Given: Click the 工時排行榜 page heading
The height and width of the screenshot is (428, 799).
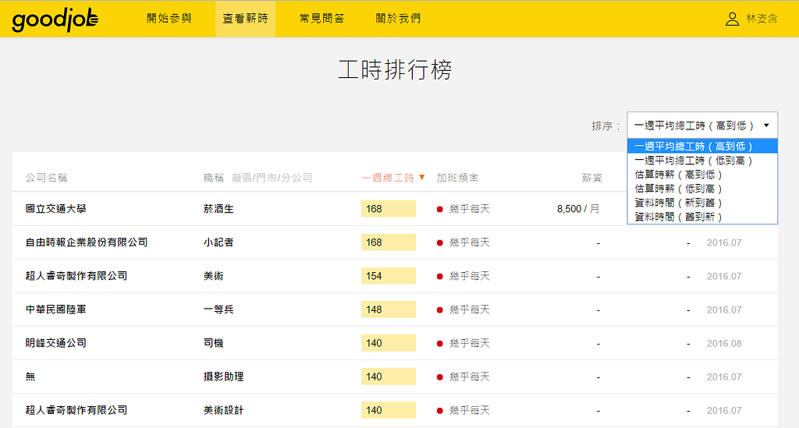Looking at the screenshot, I should 396,69.
